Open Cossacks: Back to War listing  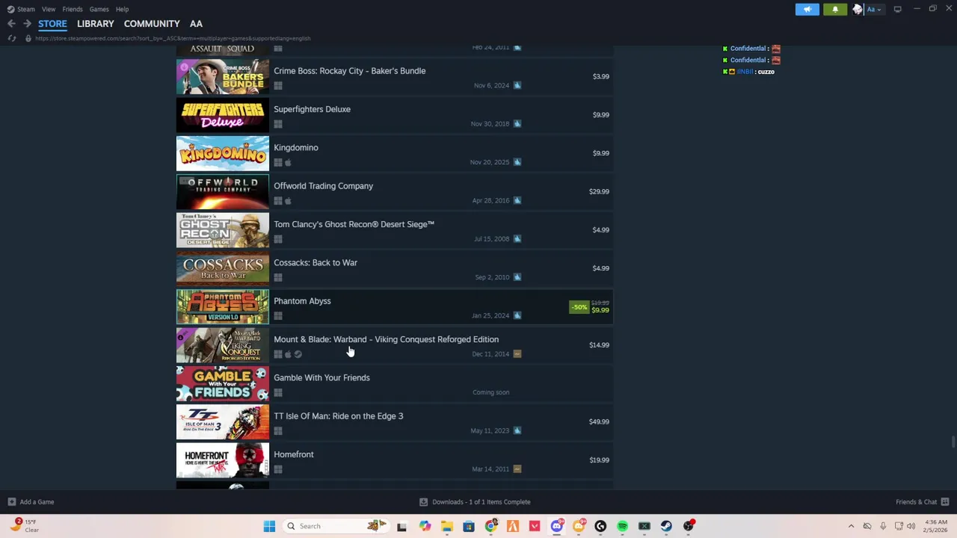[395, 268]
